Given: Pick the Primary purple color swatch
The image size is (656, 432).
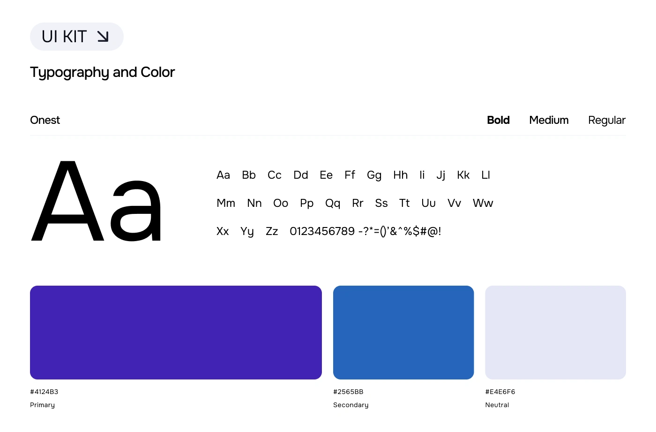Looking at the screenshot, I should click(176, 333).
